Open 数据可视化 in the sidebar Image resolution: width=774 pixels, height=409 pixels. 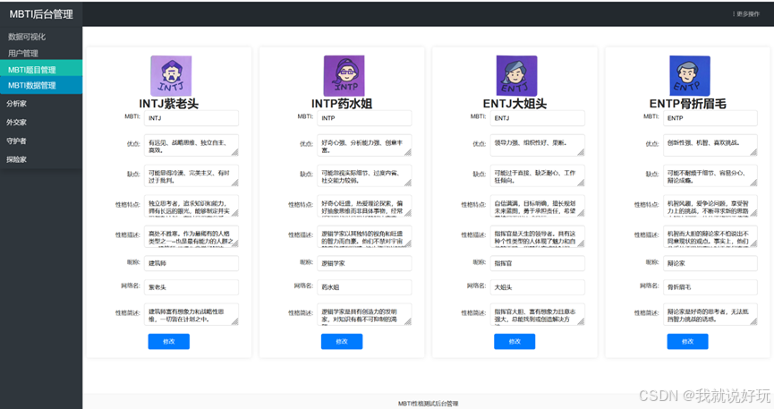point(27,37)
